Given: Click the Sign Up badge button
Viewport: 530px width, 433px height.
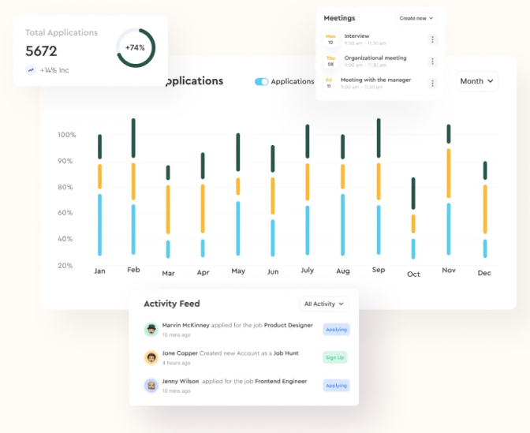Looking at the screenshot, I should [x=335, y=357].
